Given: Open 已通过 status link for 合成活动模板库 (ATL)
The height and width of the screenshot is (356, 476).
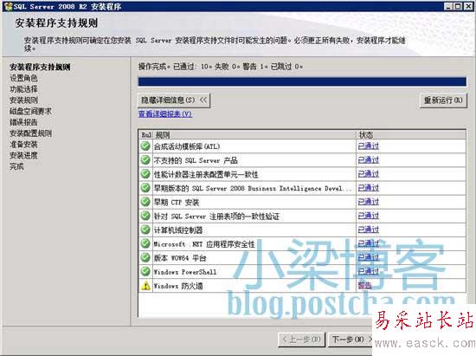Looking at the screenshot, I should click(368, 146).
